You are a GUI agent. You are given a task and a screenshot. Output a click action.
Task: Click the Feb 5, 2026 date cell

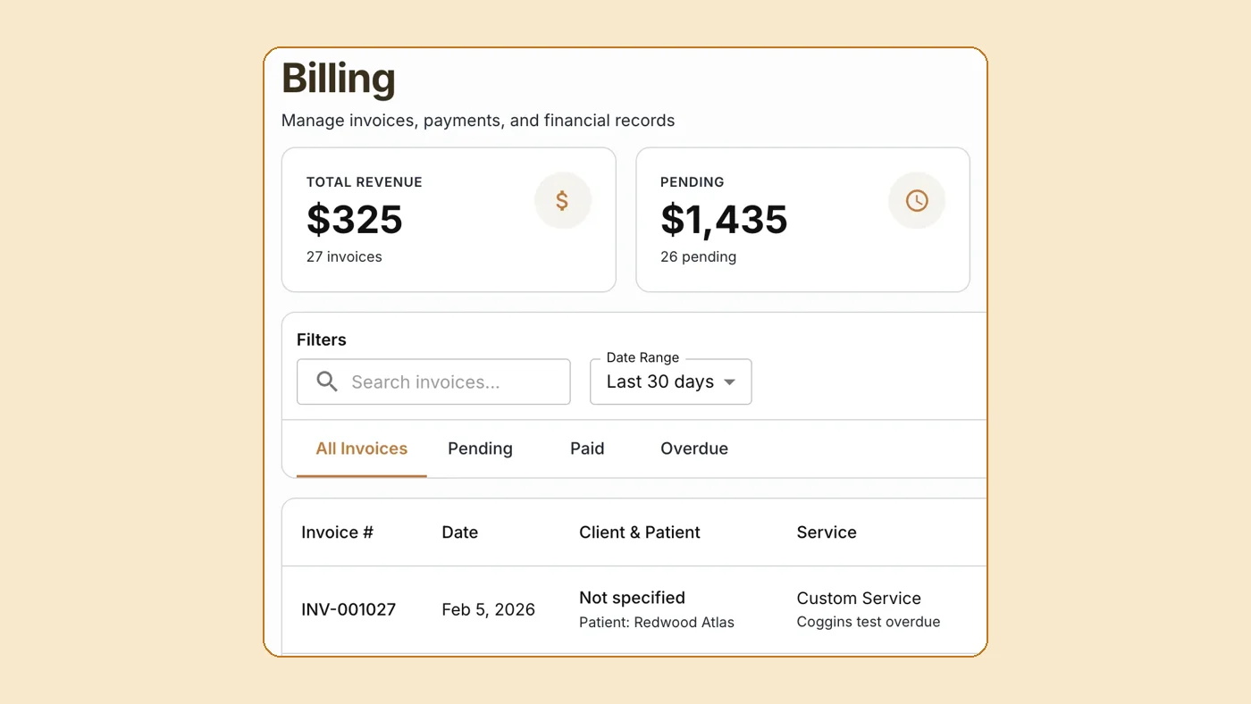tap(489, 609)
